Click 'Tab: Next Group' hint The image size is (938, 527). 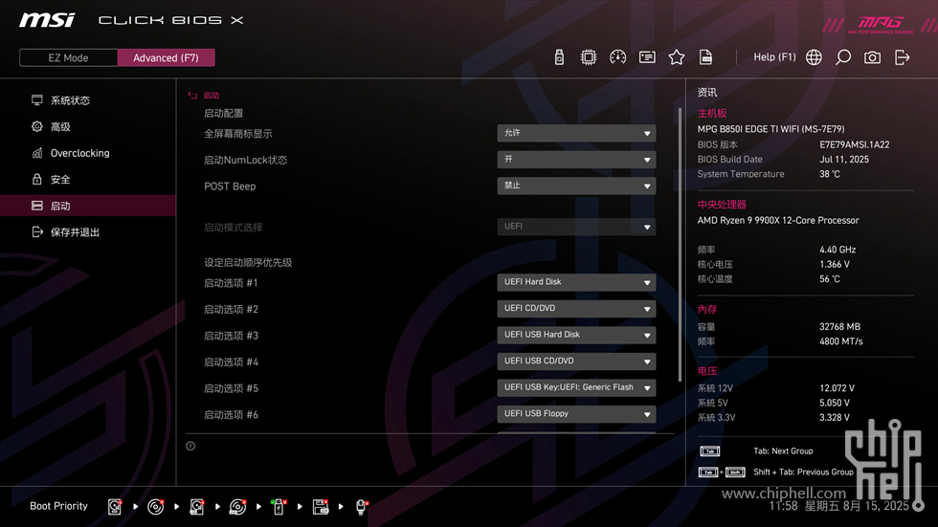(x=783, y=451)
